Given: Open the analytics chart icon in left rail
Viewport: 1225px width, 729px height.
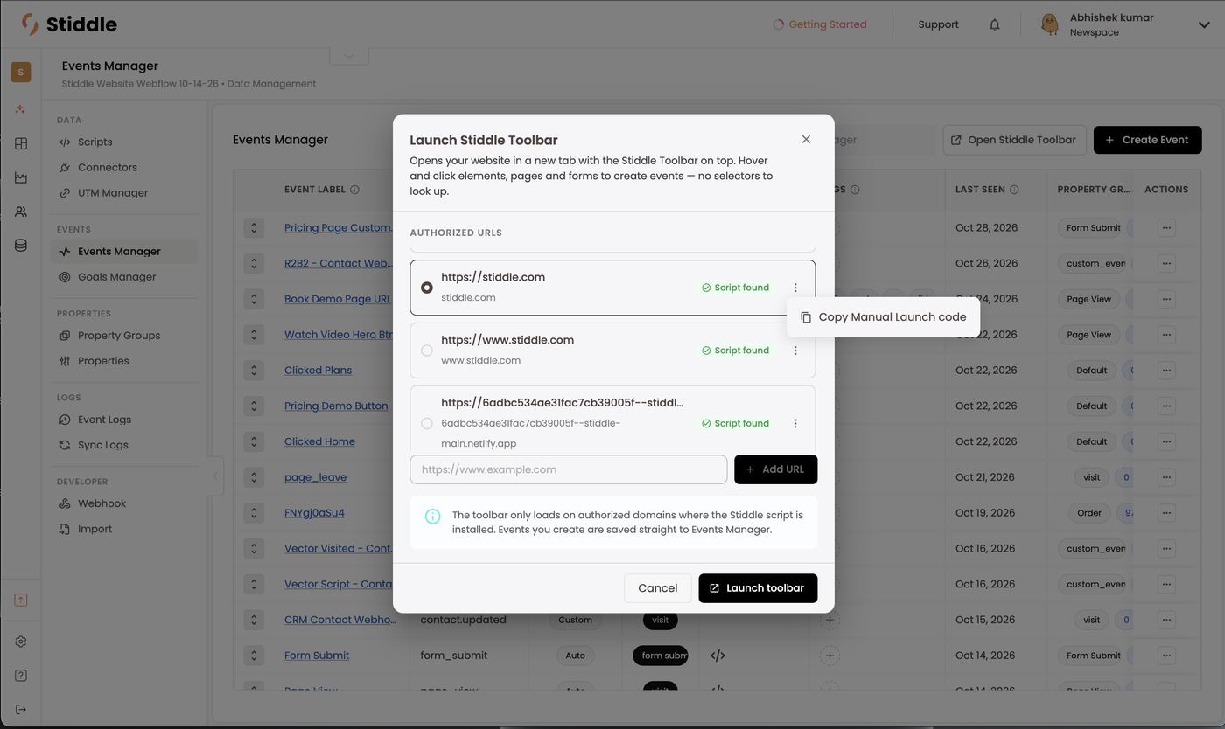Looking at the screenshot, I should click(21, 177).
